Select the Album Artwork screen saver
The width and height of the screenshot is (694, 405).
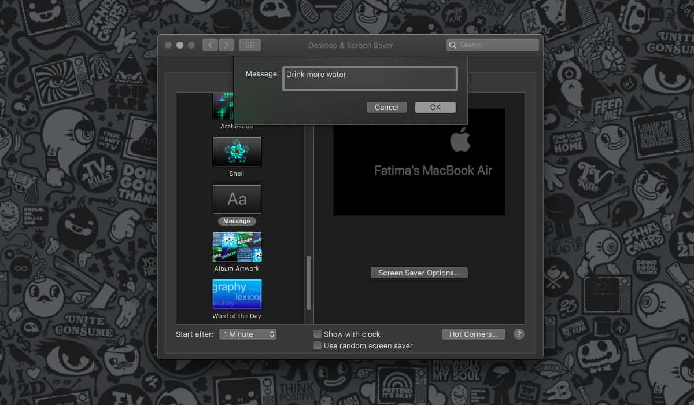click(x=237, y=246)
